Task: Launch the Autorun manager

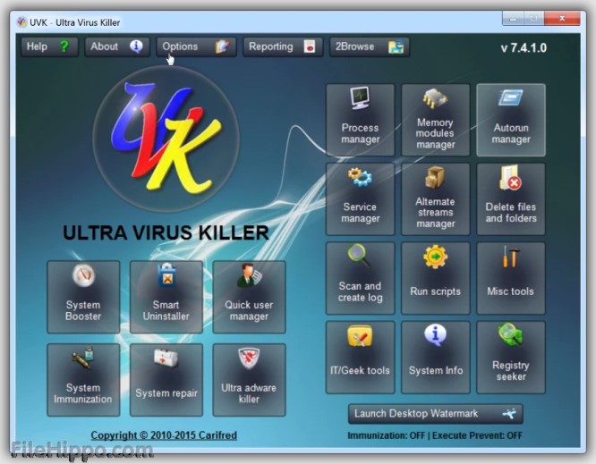Action: click(511, 120)
